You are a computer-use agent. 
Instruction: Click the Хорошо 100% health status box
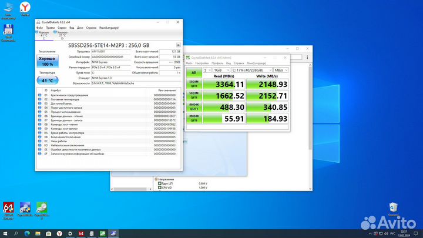[x=47, y=62]
